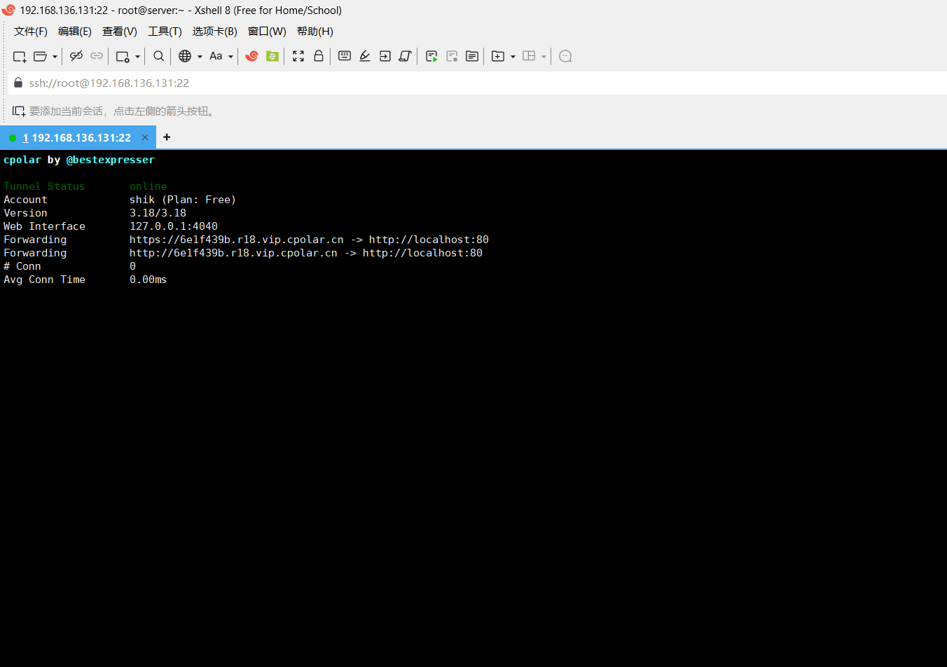The height and width of the screenshot is (667, 947).
Task: Click the 'Tunnel Status' label
Action: [x=44, y=186]
